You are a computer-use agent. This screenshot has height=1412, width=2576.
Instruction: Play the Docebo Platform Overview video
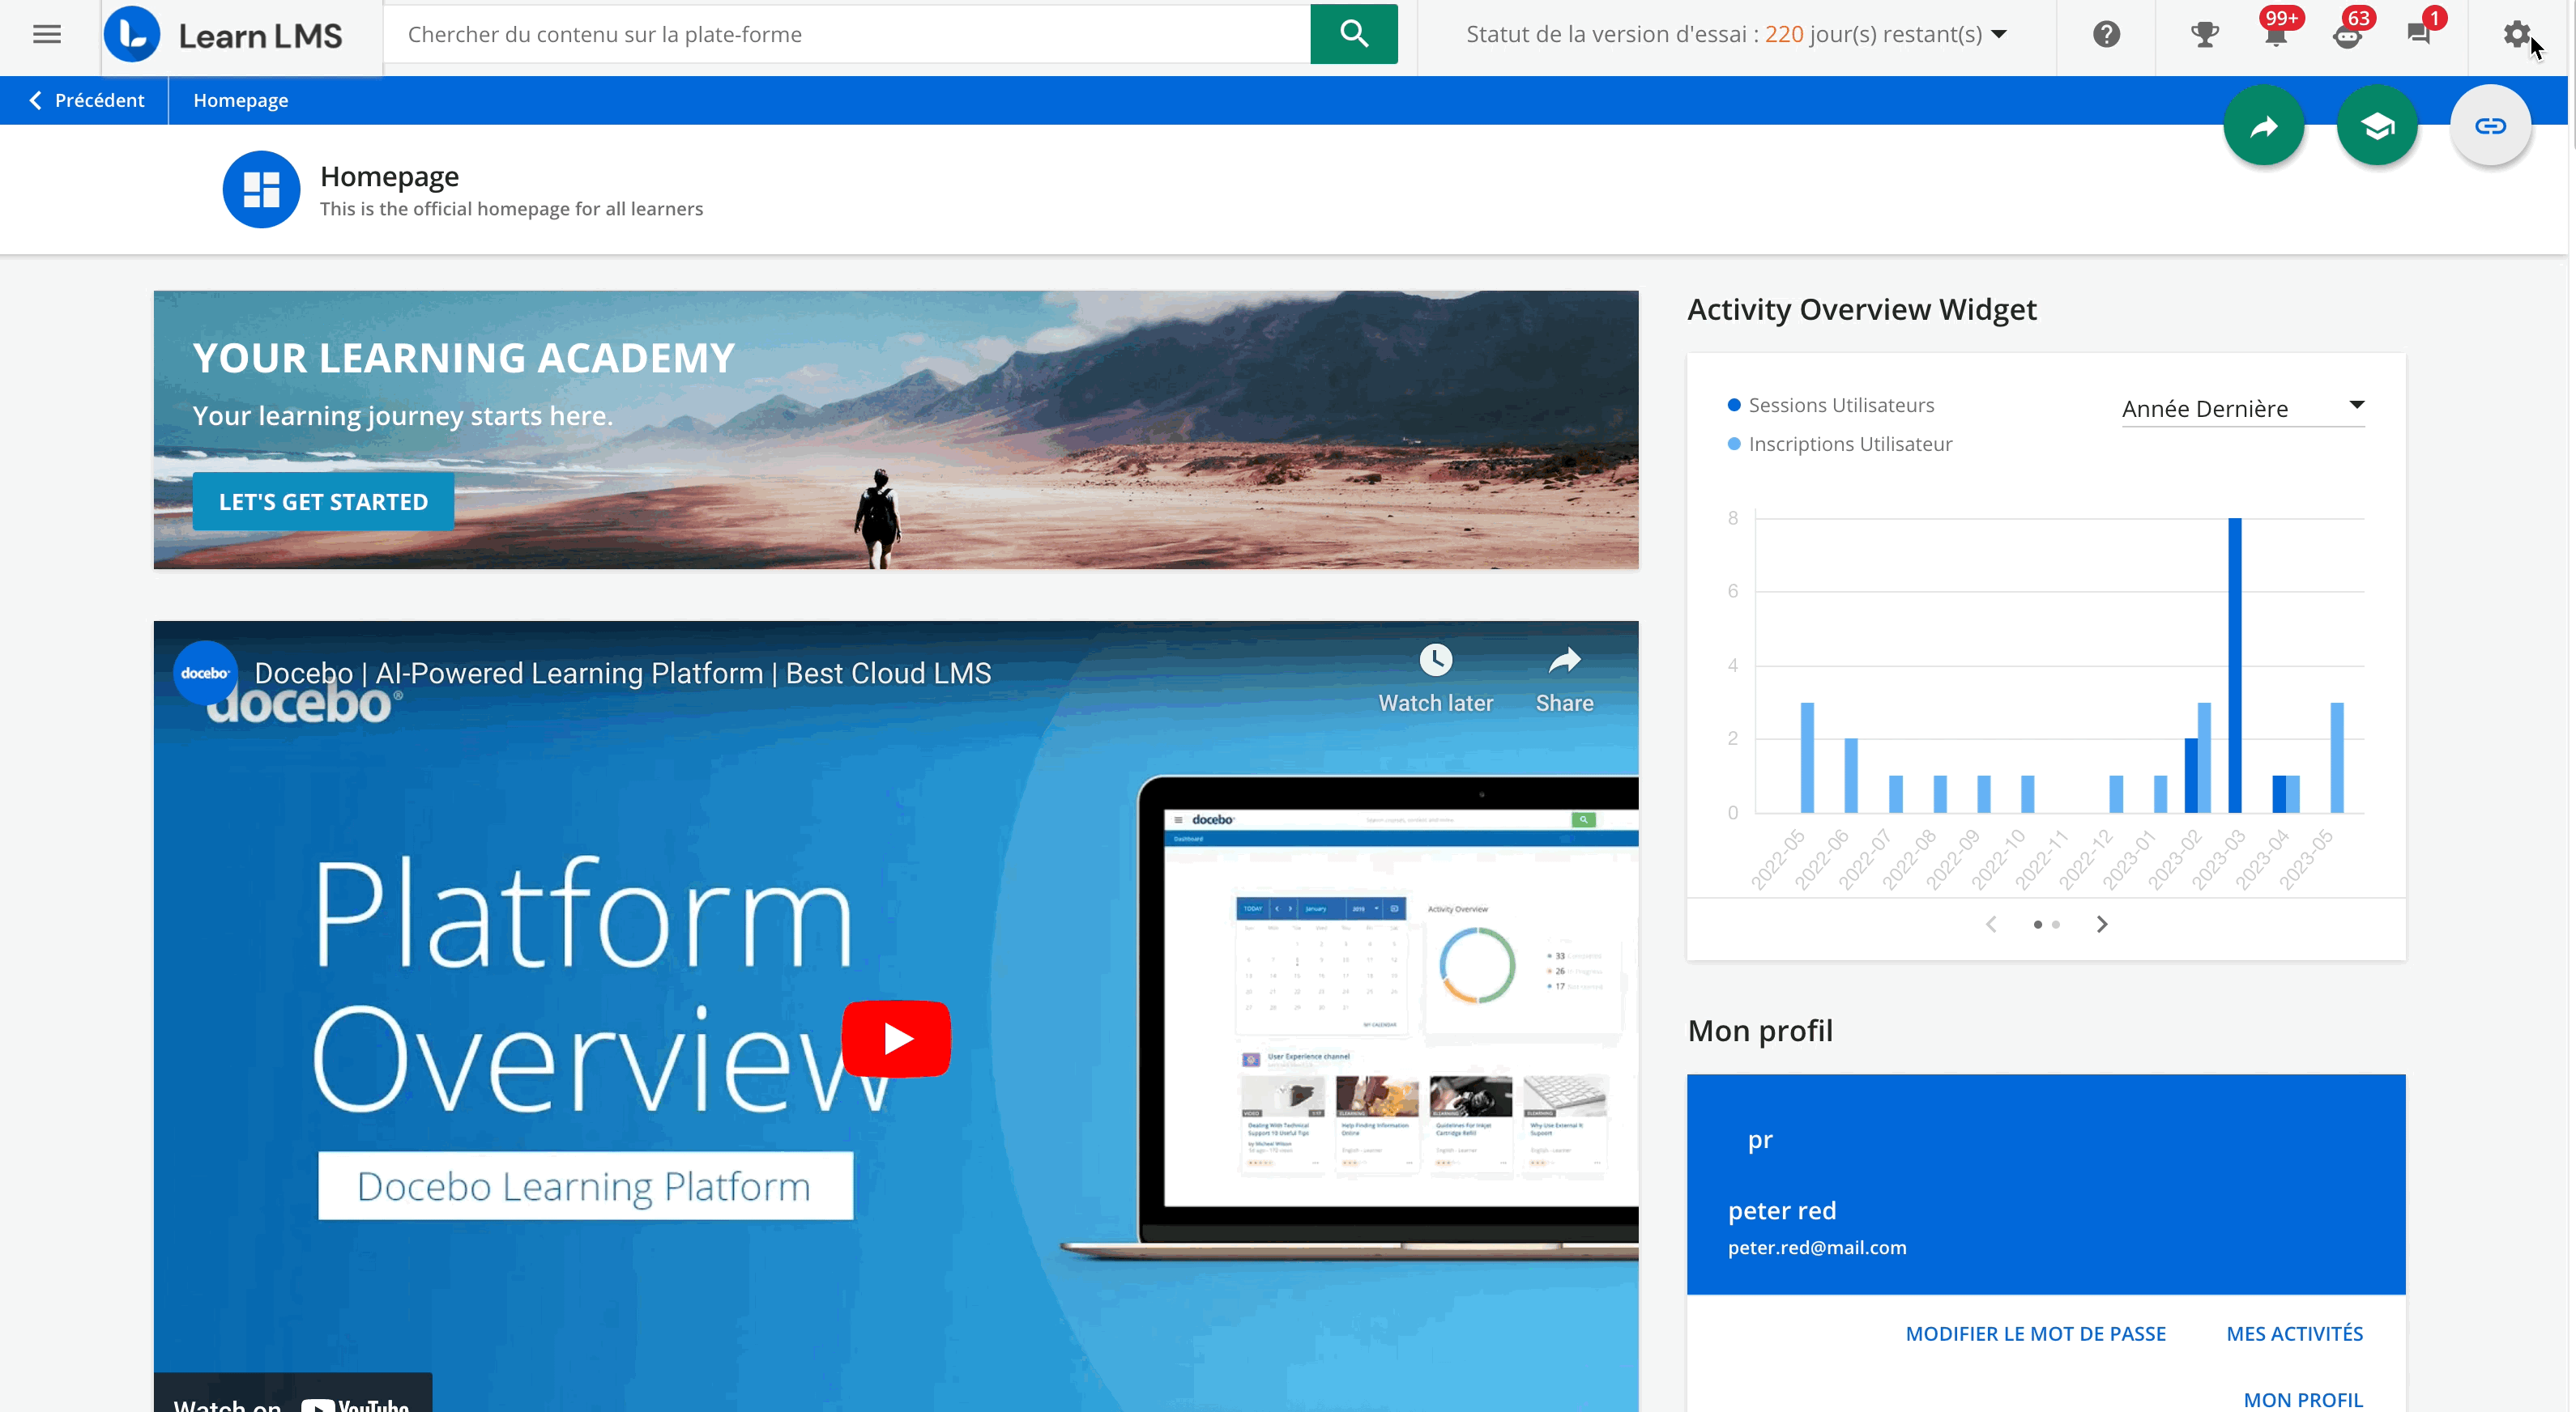[896, 1038]
